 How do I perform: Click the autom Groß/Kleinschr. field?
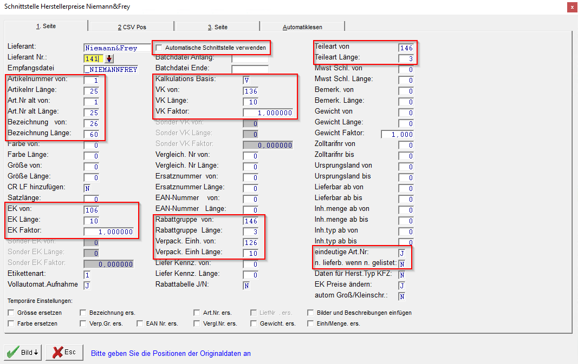tap(402, 296)
